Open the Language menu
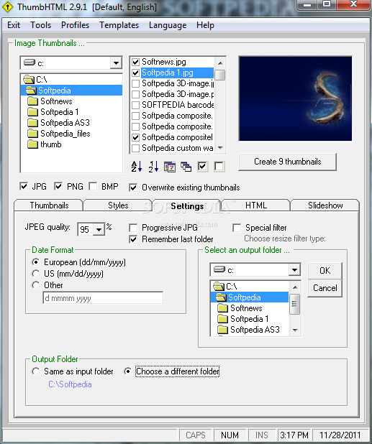Image resolution: width=372 pixels, height=444 pixels. [168, 25]
